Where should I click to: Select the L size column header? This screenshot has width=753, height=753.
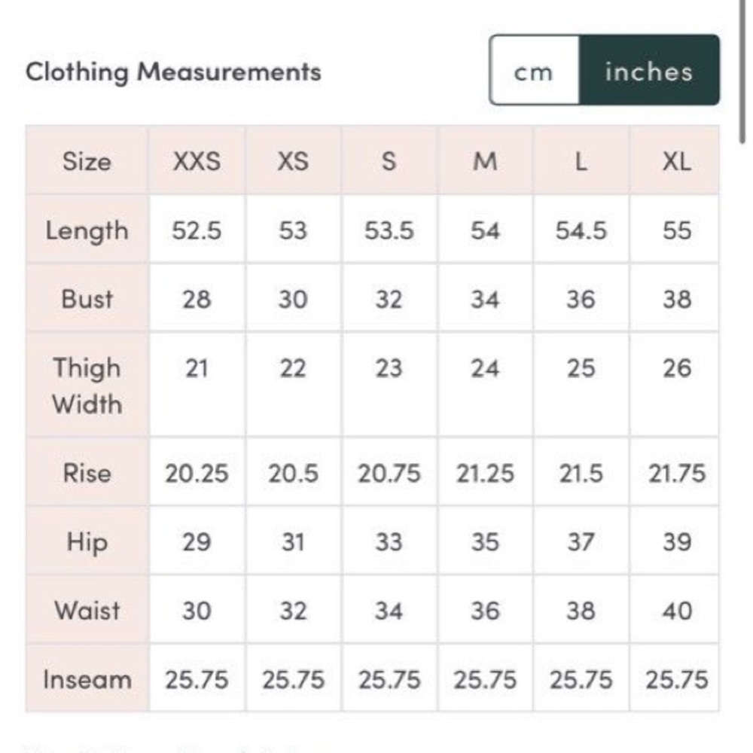[x=581, y=161]
